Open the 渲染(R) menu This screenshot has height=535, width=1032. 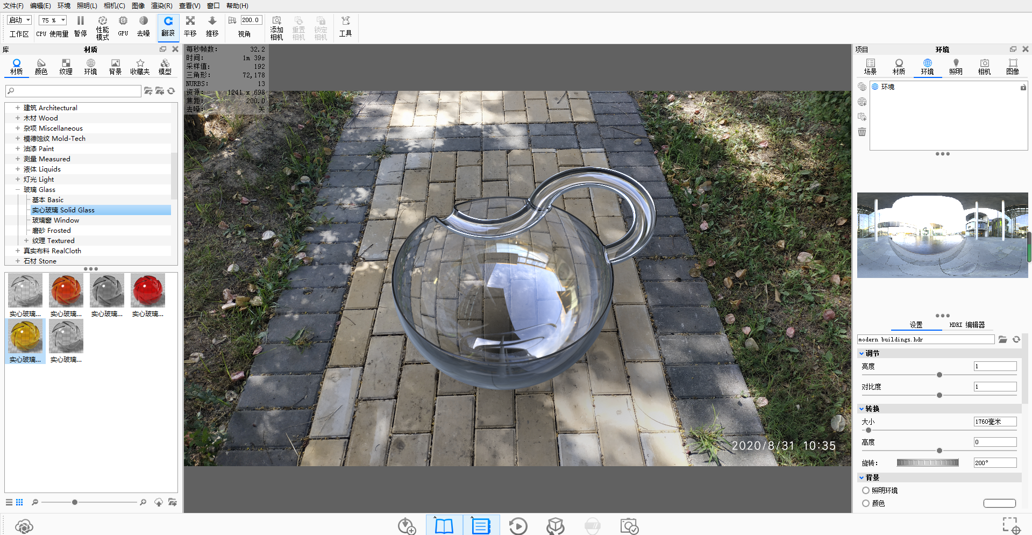(x=161, y=5)
